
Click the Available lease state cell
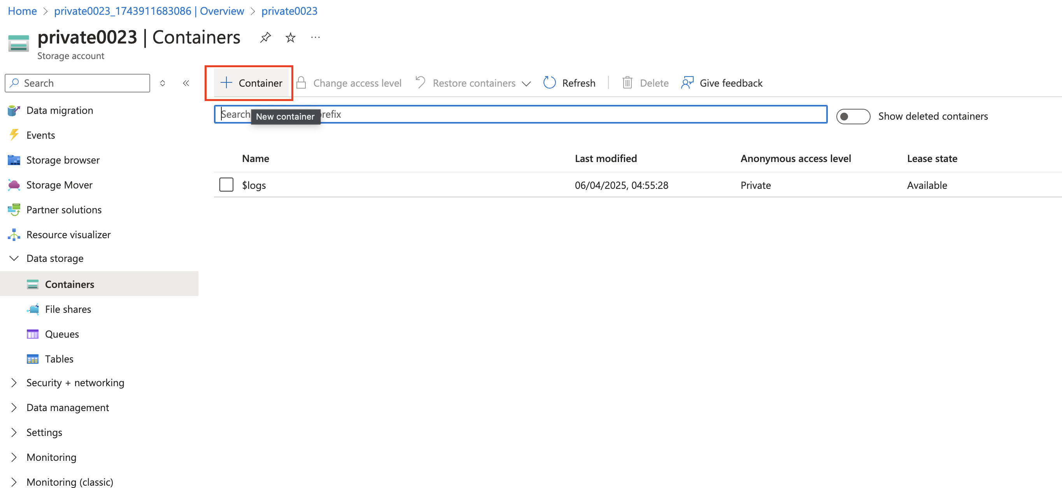(927, 185)
